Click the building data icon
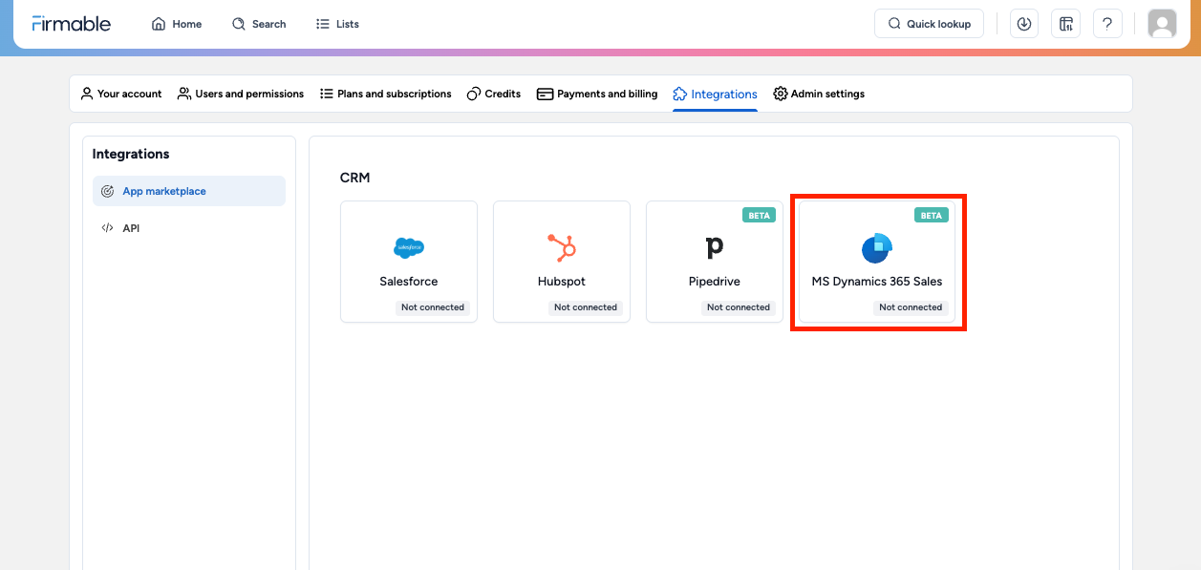 1065,24
